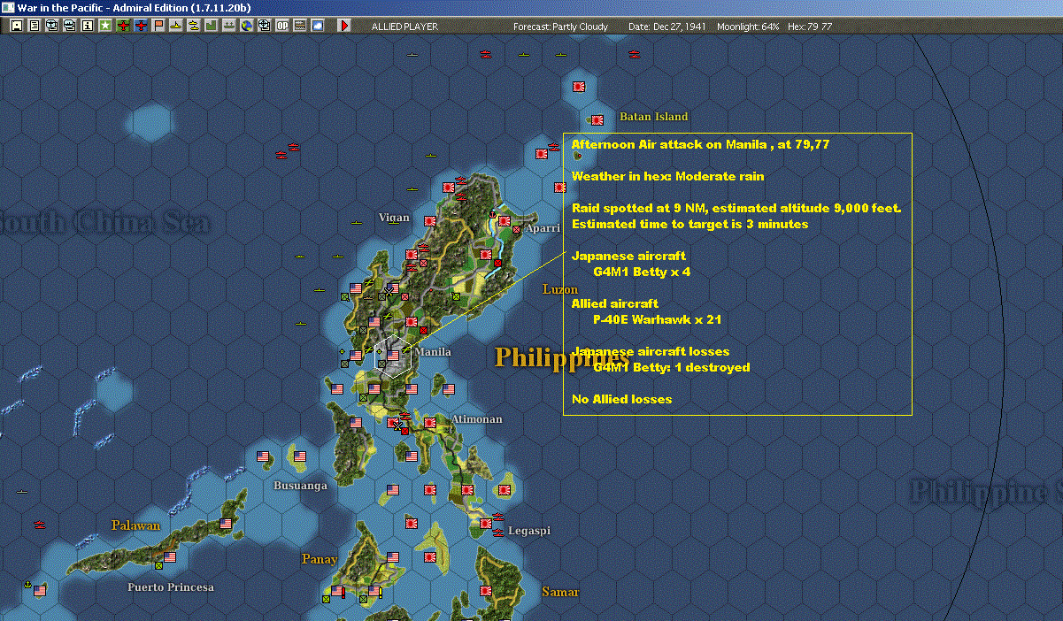
Task: Click the Panay island label
Action: (x=319, y=559)
